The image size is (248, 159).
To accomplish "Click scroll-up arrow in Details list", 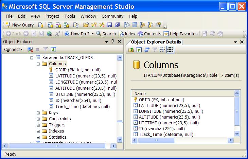I will click(x=237, y=93).
